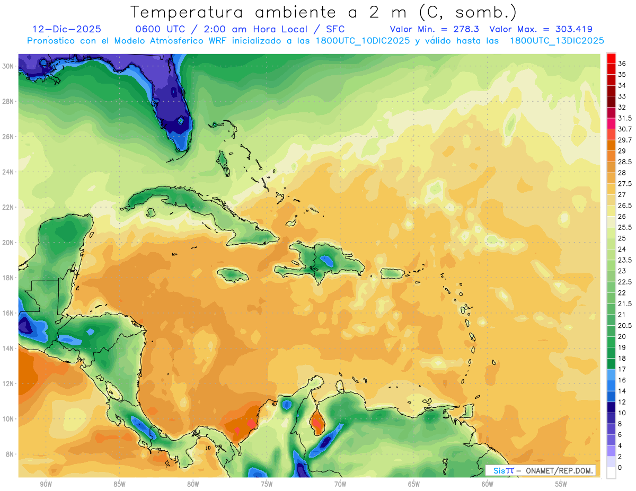Click the latitude label "16N"
This screenshot has height=491, width=636.
[8, 313]
